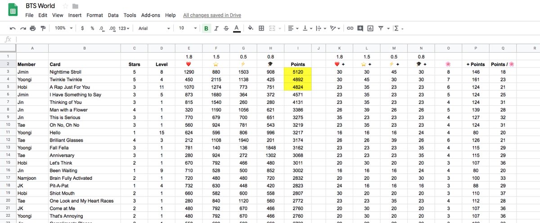Format as currency with dollar icon
540x223 pixels.
82,28
